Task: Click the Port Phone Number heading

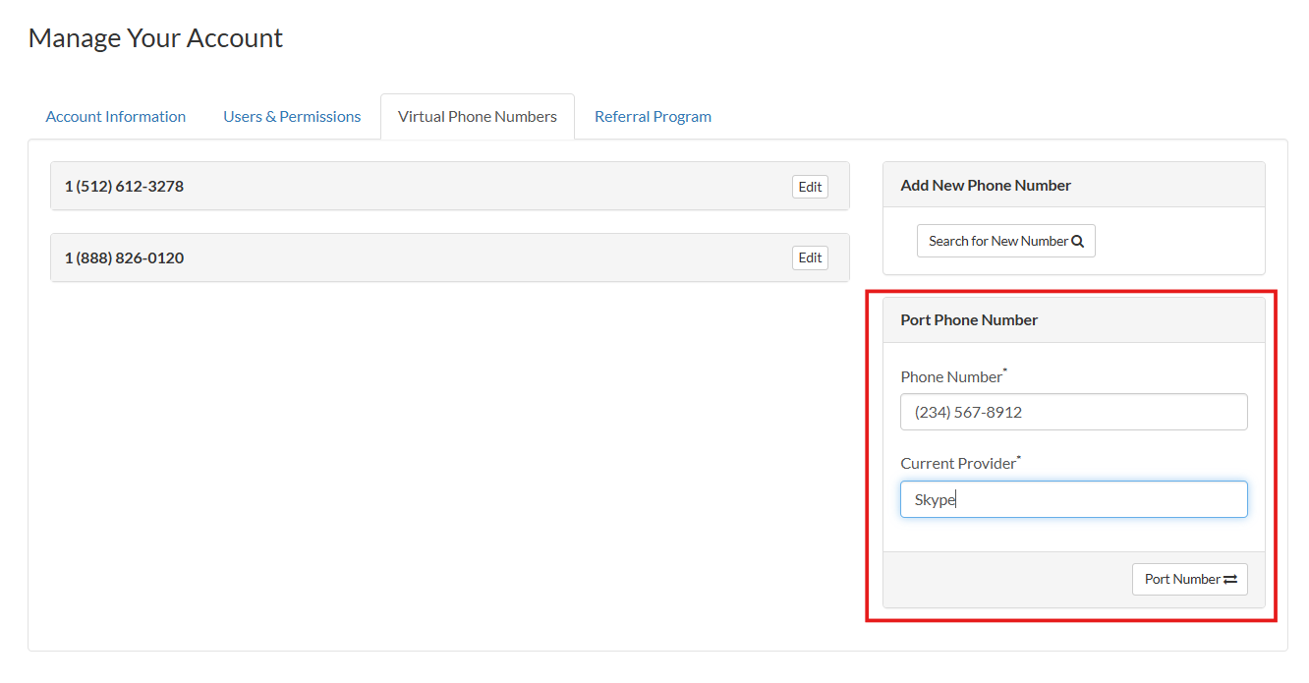Action: [969, 319]
